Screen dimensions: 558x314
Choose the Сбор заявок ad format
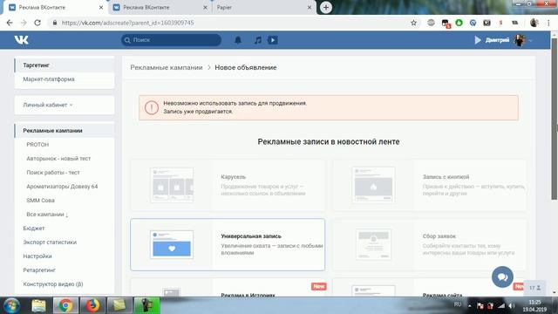(x=429, y=244)
